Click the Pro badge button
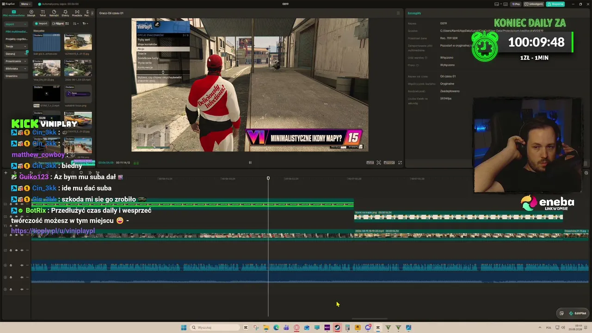 [x=516, y=4]
